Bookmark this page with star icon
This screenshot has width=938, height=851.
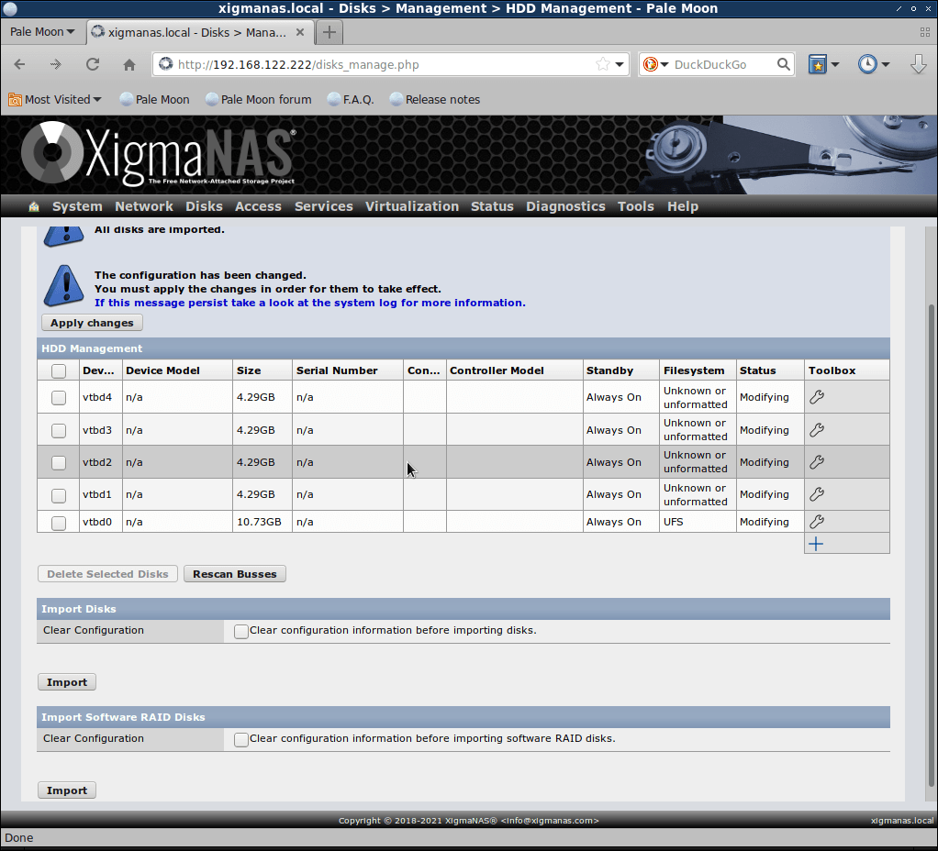(x=603, y=64)
